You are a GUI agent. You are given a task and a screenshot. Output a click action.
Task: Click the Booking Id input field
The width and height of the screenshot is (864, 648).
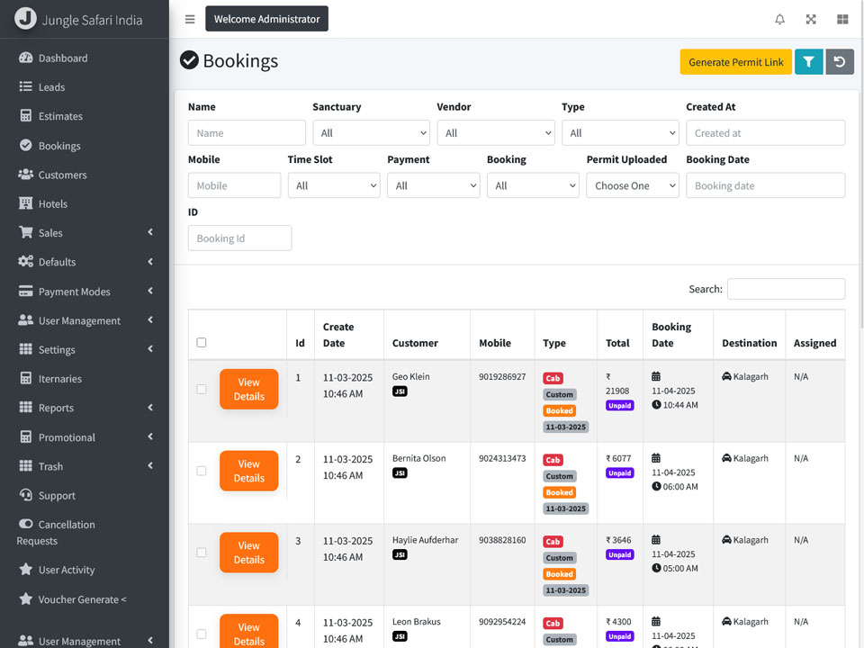coord(239,238)
